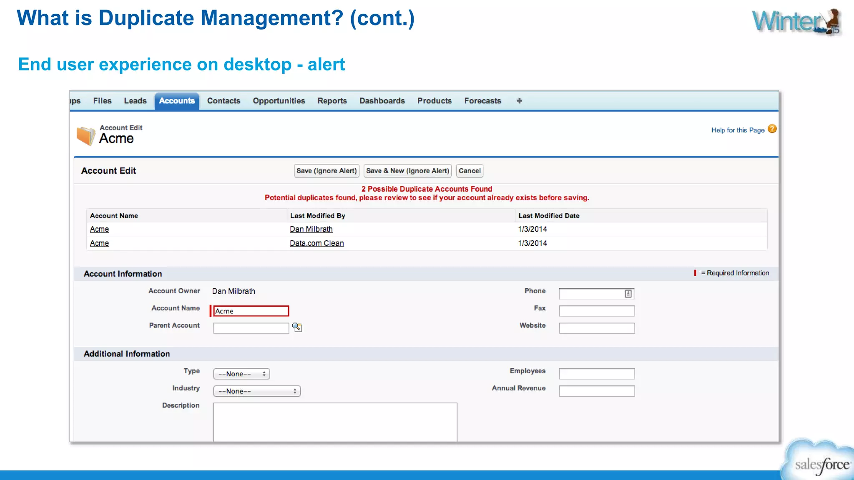Open the Reports tab
Image resolution: width=854 pixels, height=480 pixels.
(x=332, y=101)
